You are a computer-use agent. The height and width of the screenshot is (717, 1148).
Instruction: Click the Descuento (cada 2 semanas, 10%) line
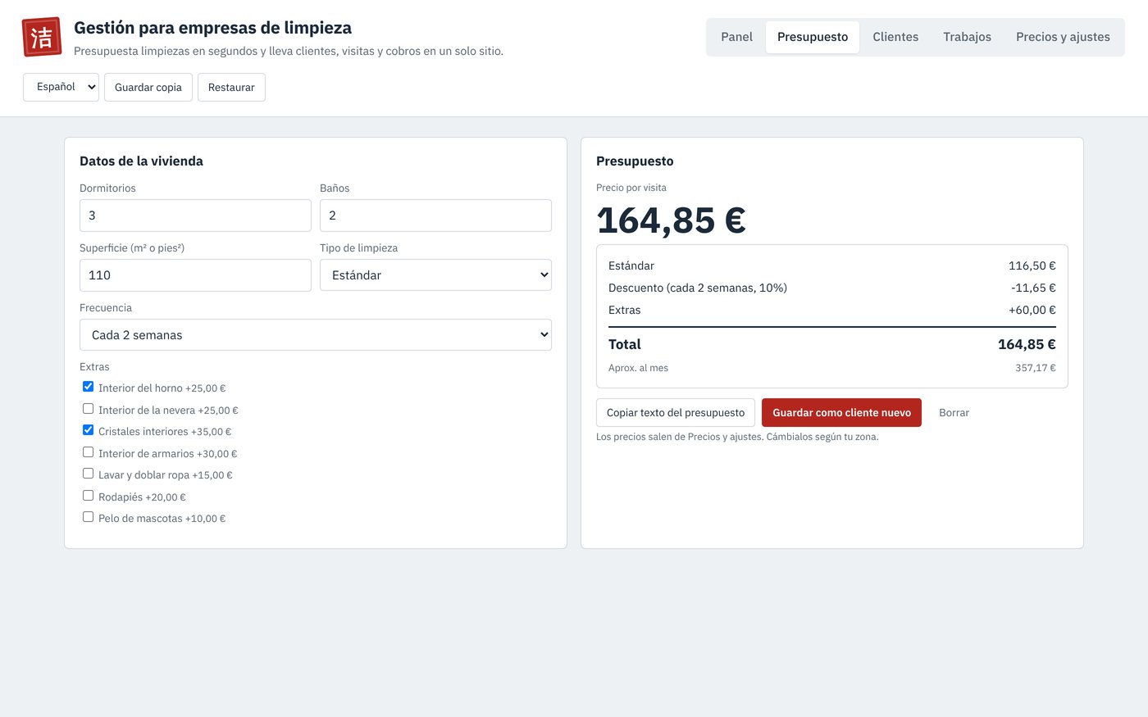(x=832, y=288)
